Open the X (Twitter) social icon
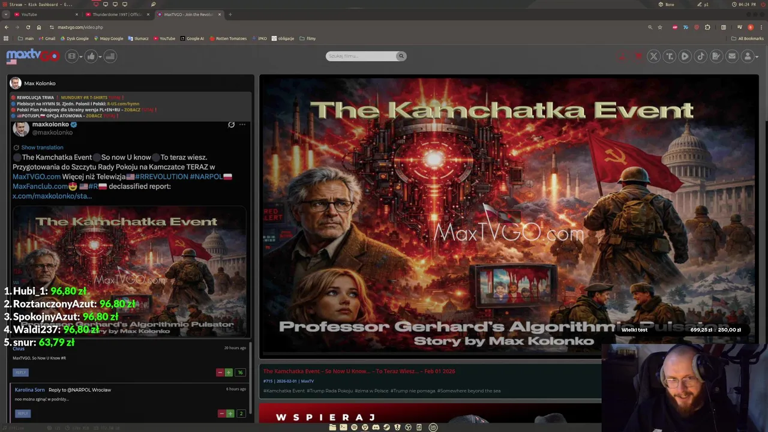 [653, 56]
